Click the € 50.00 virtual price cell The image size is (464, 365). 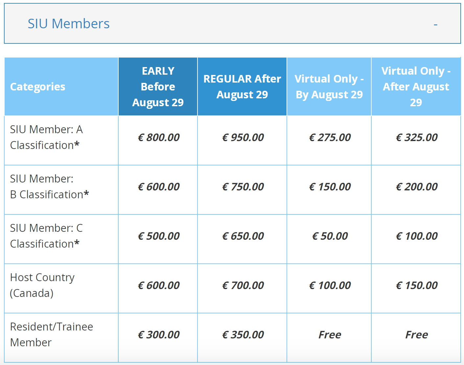(x=330, y=236)
